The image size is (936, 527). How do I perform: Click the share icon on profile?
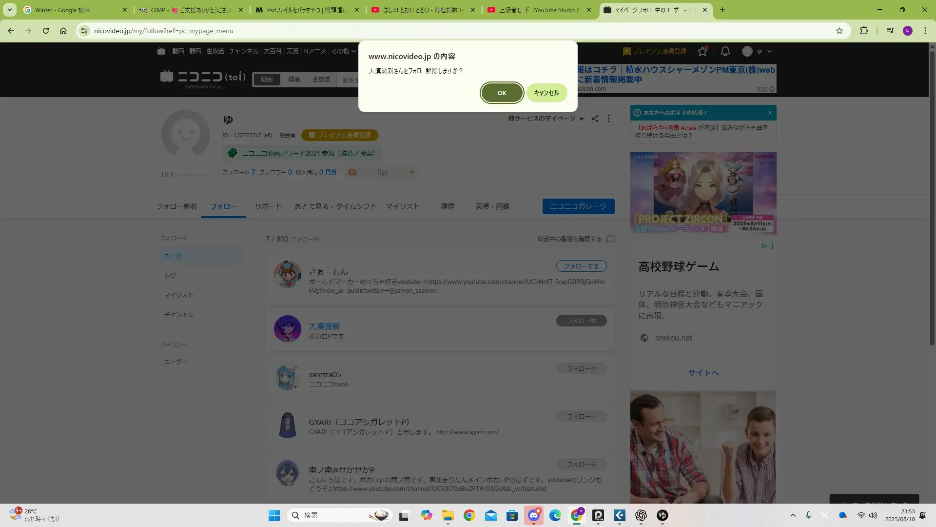click(595, 119)
